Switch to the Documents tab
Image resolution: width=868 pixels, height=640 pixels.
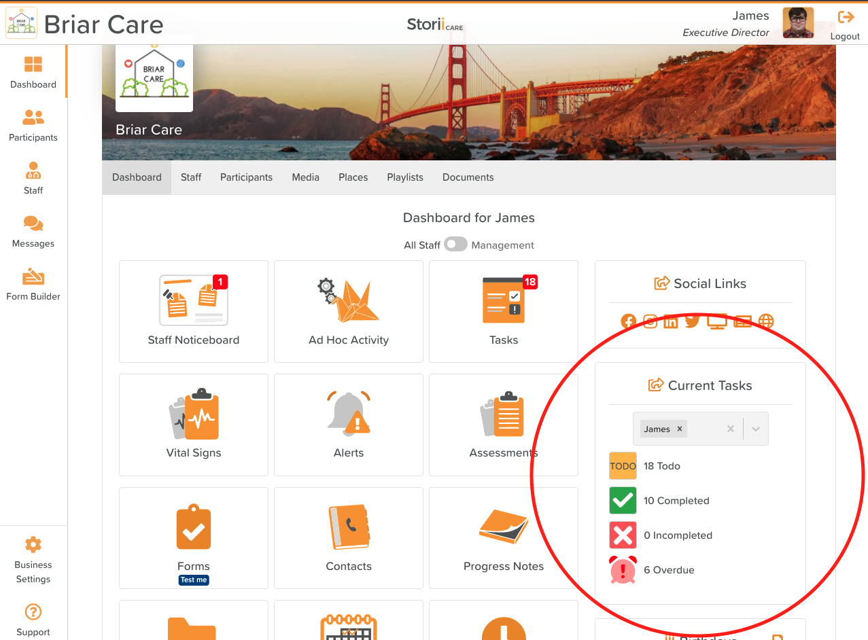[x=468, y=177]
